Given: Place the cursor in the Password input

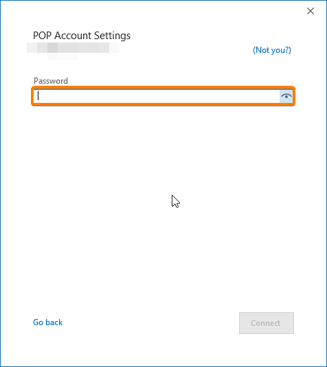Looking at the screenshot, I should [157, 96].
